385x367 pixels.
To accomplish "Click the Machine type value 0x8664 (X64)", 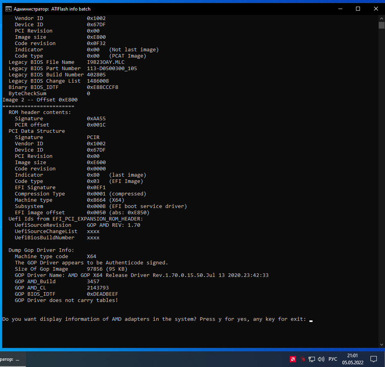I will (x=106, y=200).
